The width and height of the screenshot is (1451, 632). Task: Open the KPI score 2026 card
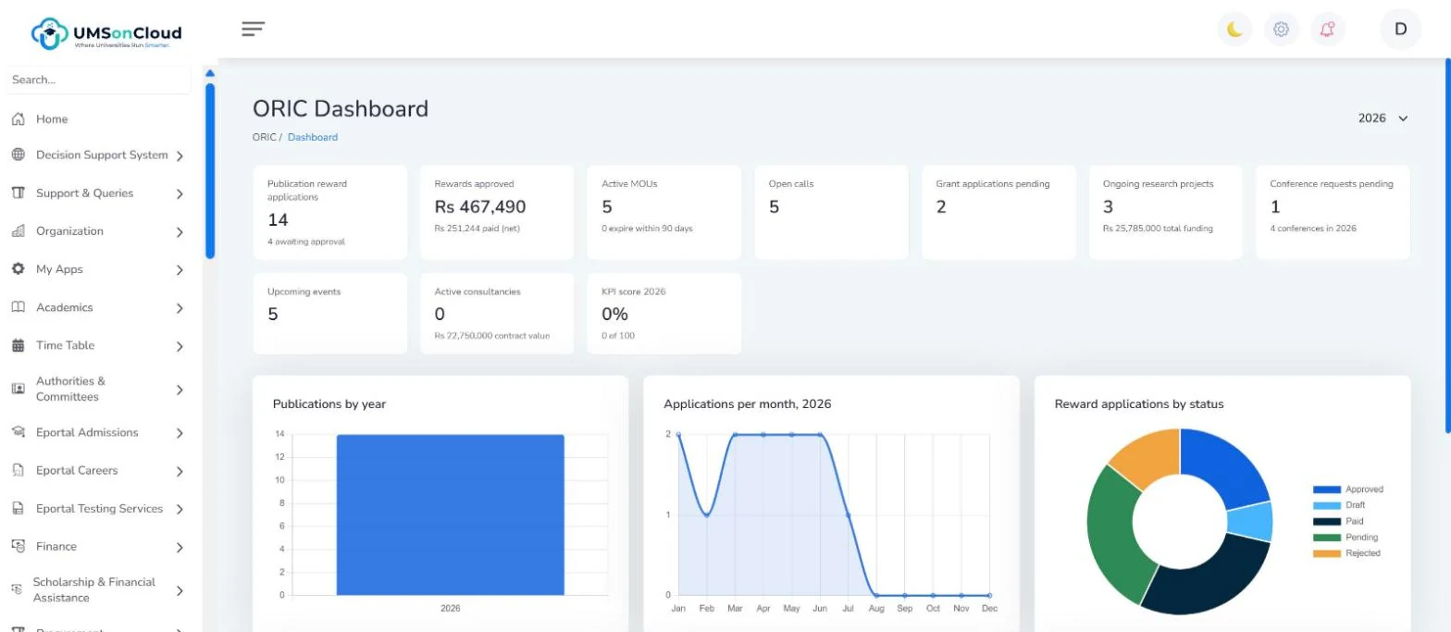[664, 314]
